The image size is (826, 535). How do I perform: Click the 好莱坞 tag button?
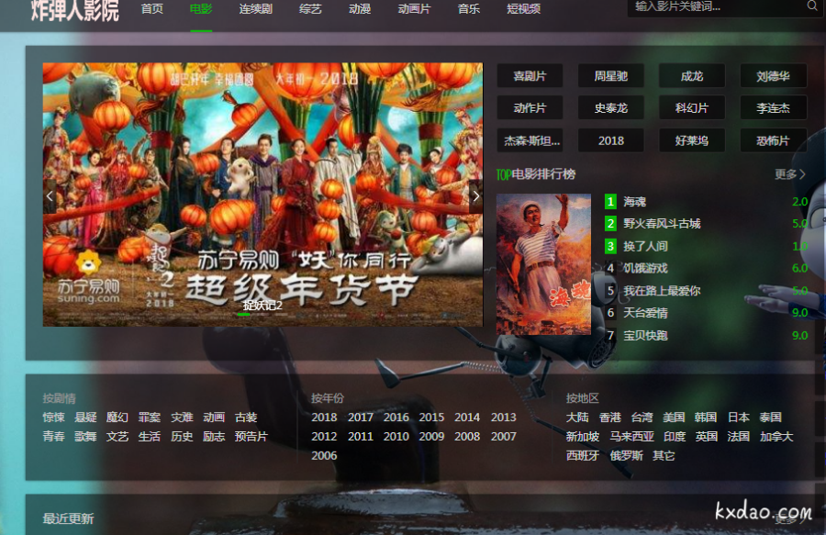pyautogui.click(x=692, y=140)
